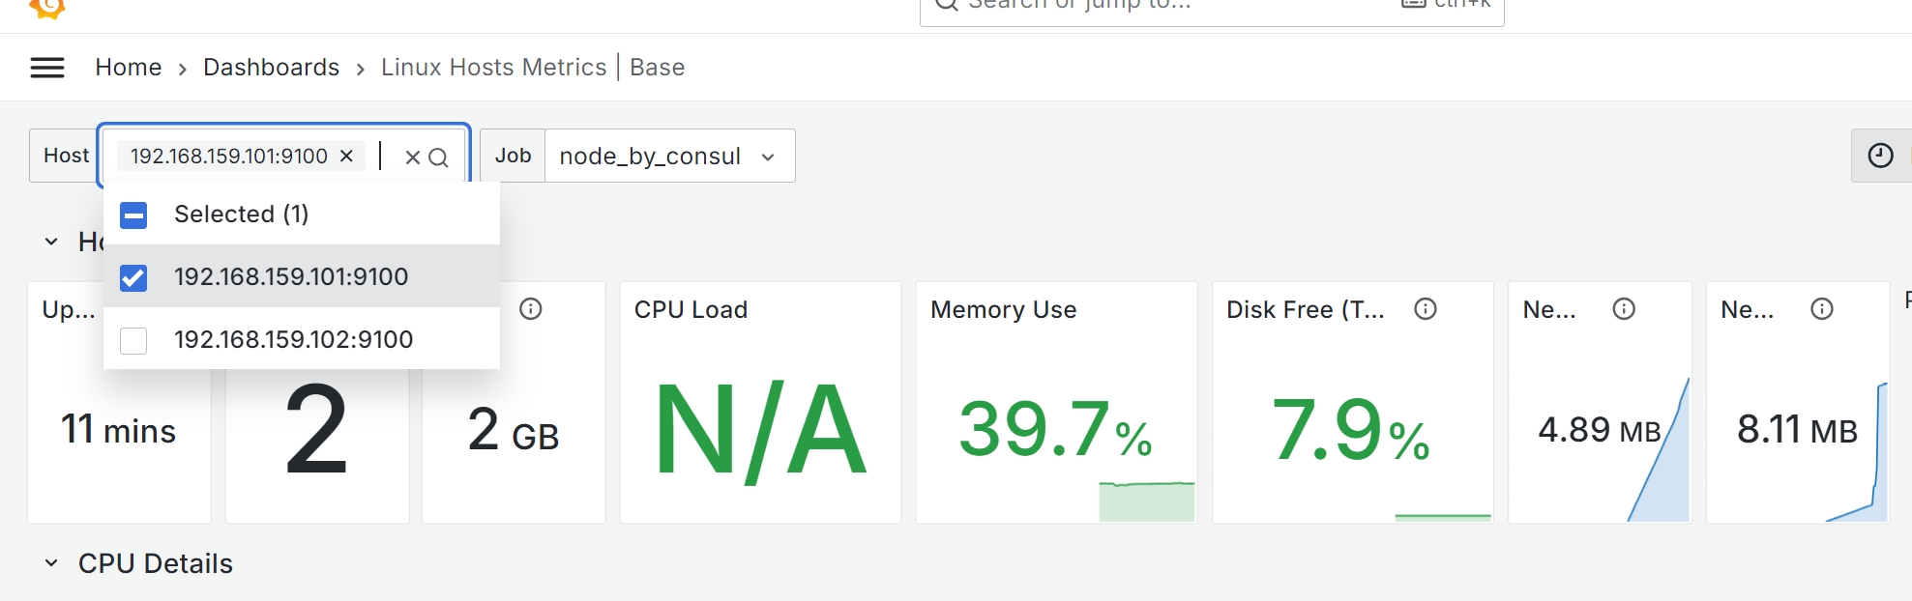Click the 7.9% disk free value
Screen dimensions: 1912x601
[1350, 430]
